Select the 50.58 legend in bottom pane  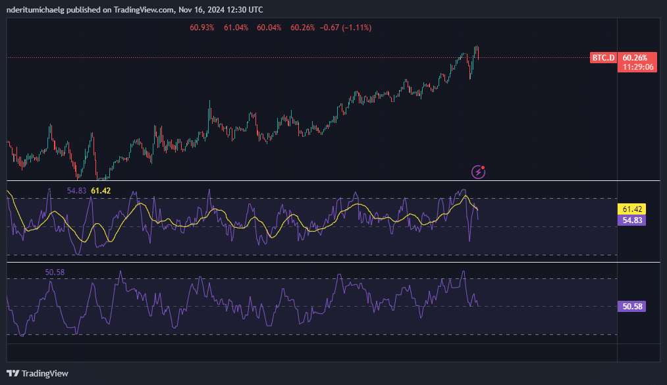[x=55, y=272]
